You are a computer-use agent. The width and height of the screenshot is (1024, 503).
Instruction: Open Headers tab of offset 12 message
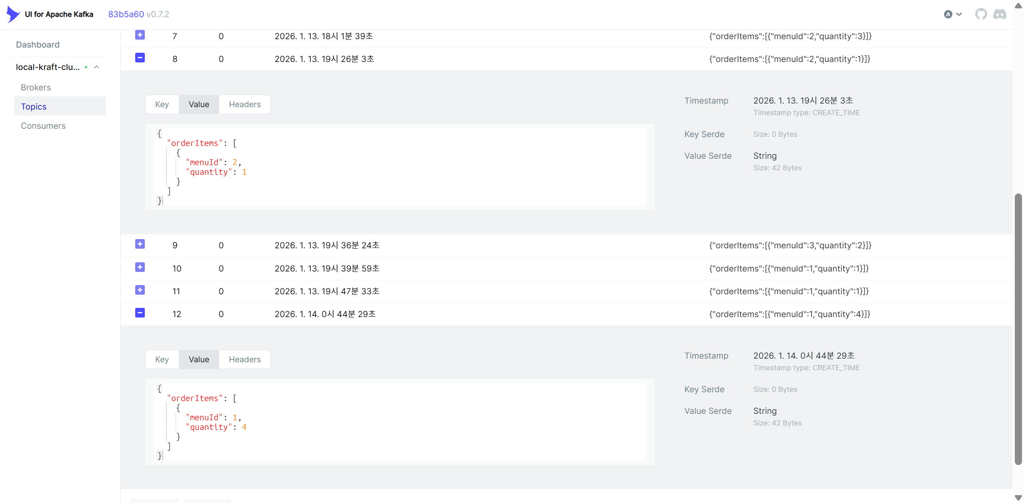click(x=244, y=359)
